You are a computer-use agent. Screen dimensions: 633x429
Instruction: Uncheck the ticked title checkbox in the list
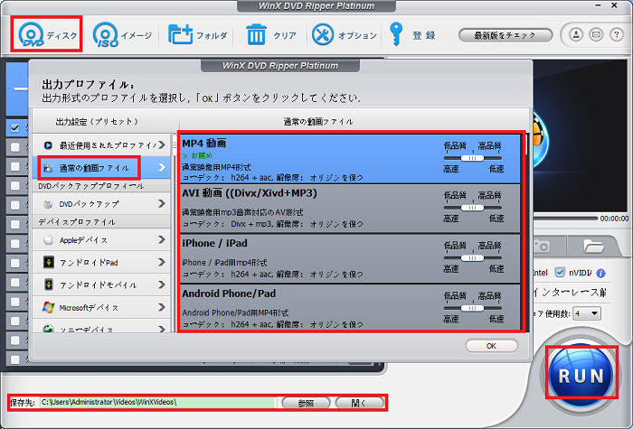(x=15, y=128)
